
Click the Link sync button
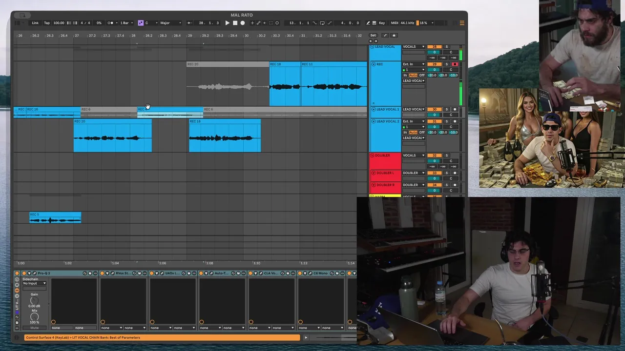click(35, 23)
